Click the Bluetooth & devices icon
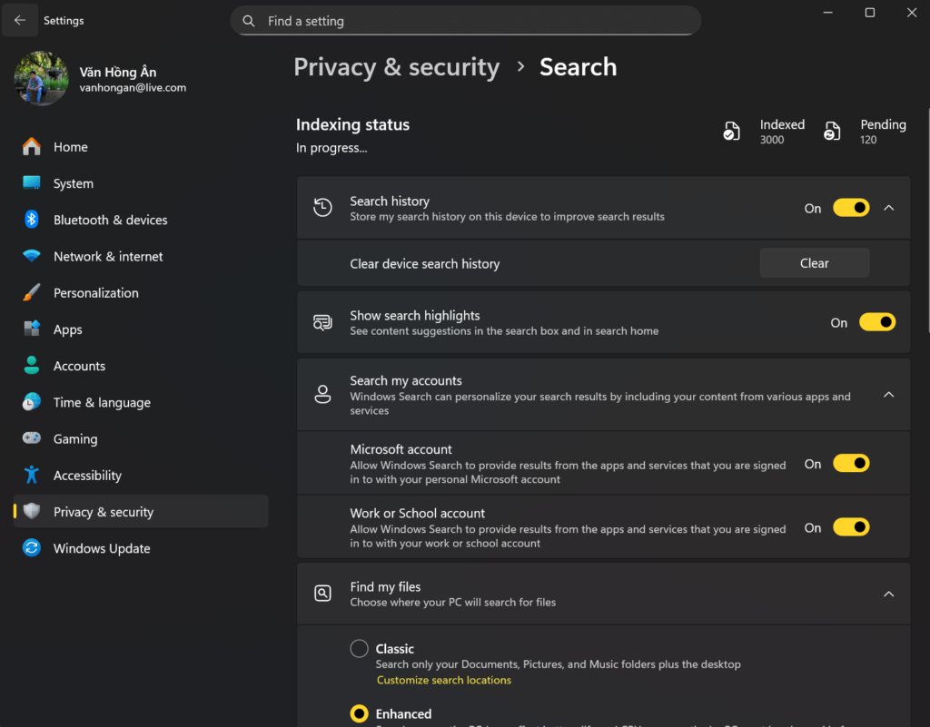The height and width of the screenshot is (727, 930). 32,220
